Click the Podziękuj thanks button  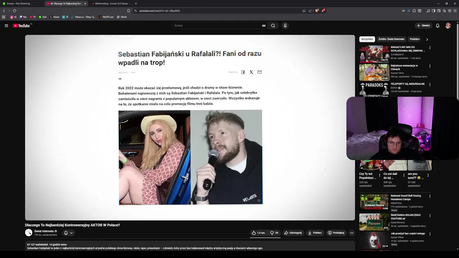336,233
